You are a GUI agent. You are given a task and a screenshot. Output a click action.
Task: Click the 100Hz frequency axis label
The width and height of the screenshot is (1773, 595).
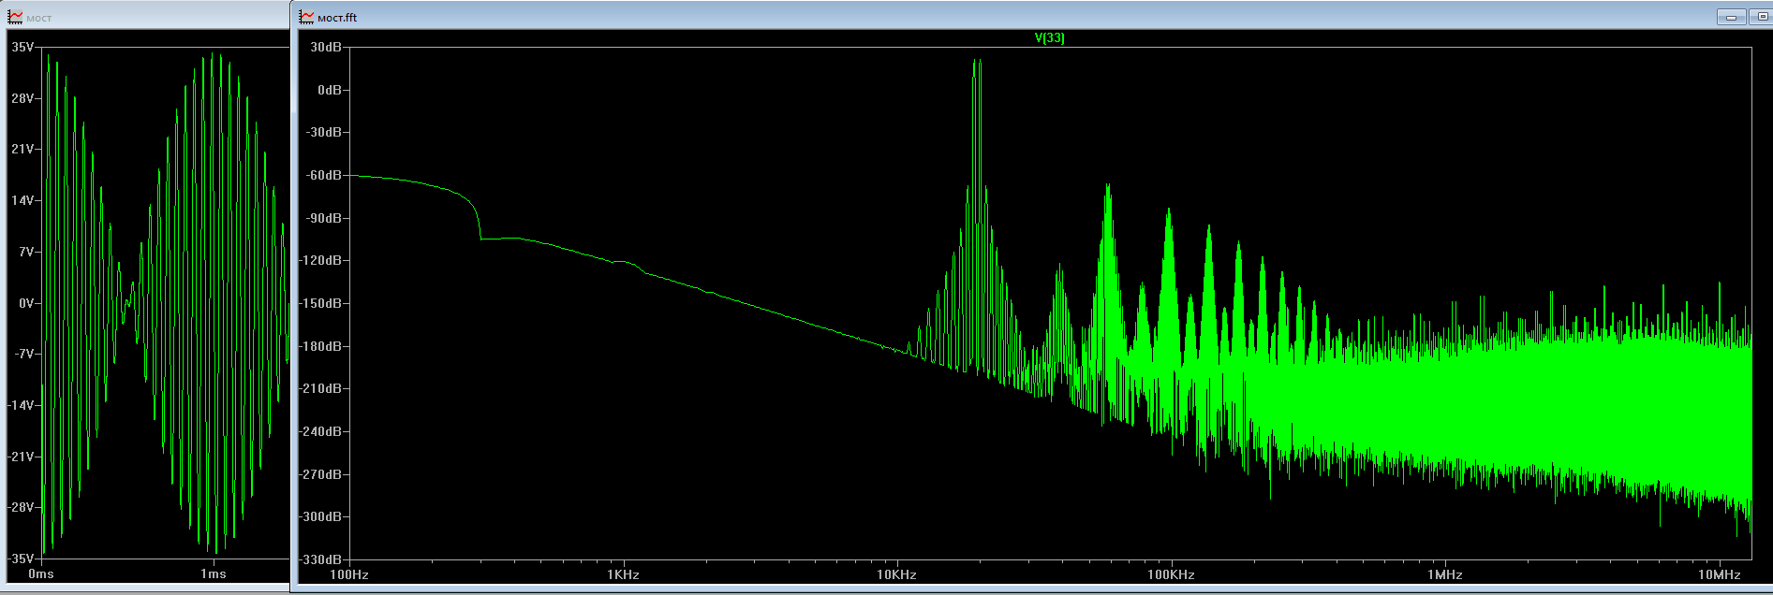[x=349, y=574]
